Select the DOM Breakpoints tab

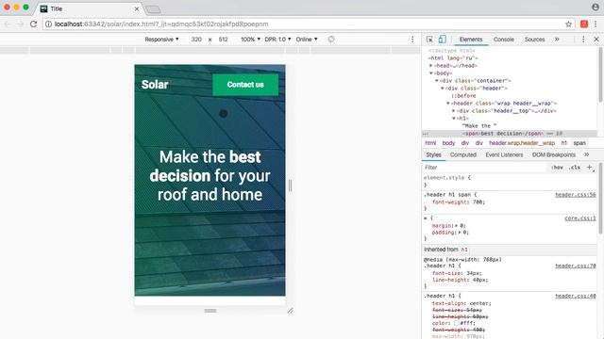point(554,154)
